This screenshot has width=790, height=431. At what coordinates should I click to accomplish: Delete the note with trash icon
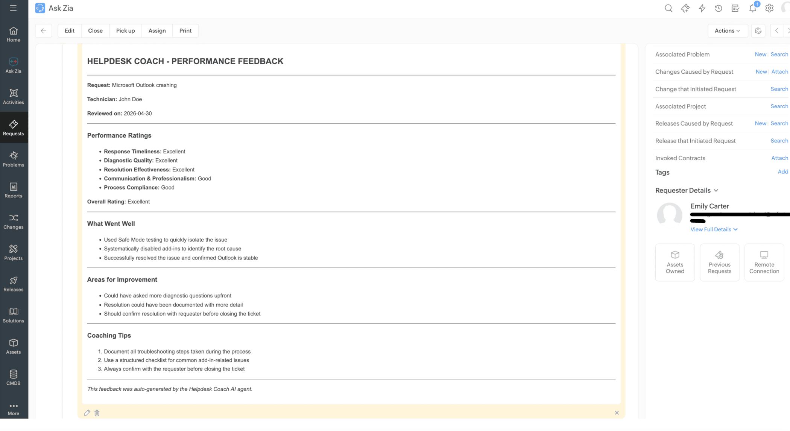pos(97,413)
